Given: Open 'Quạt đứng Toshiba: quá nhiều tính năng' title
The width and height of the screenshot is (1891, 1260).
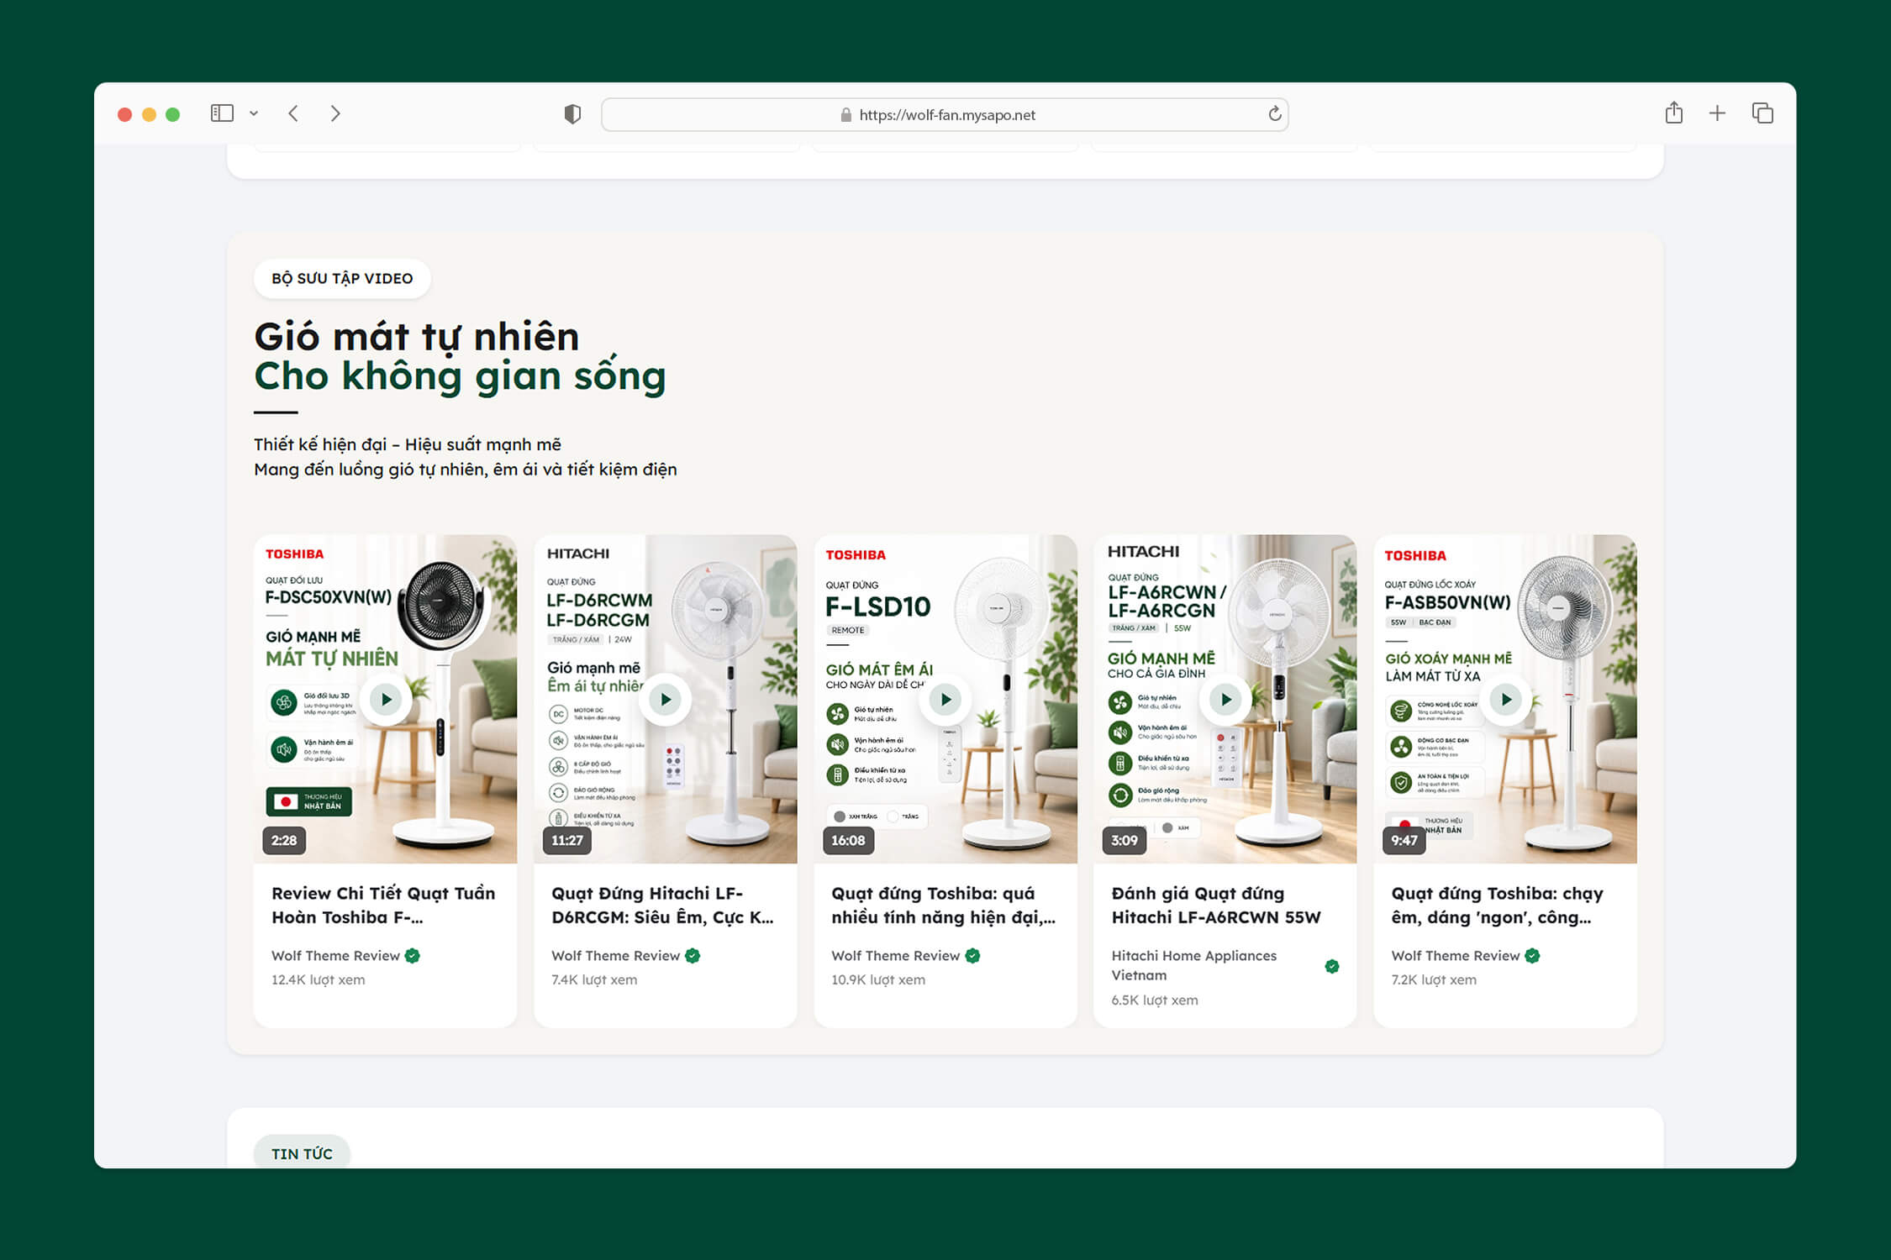Looking at the screenshot, I should pyautogui.click(x=943, y=906).
